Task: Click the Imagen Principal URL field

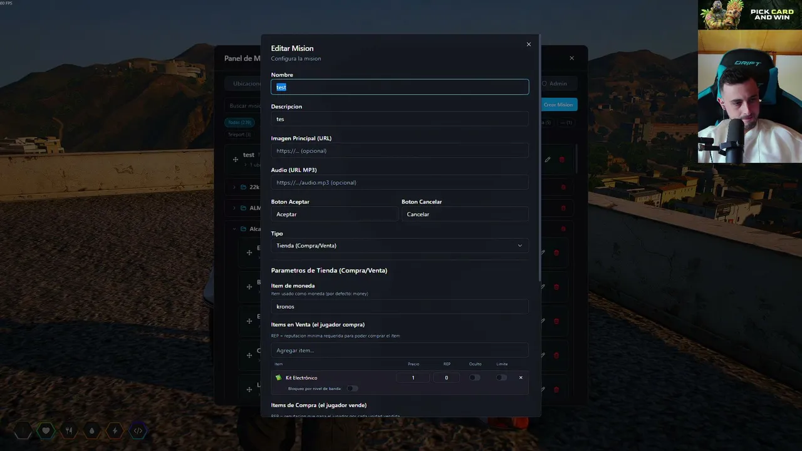Action: [400, 151]
